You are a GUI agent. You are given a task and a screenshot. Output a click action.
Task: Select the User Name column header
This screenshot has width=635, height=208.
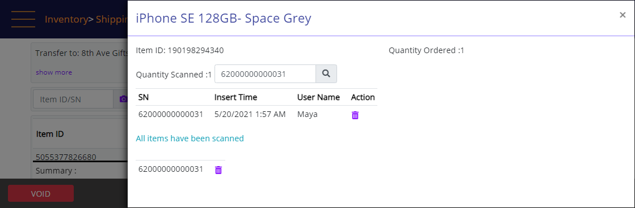[x=318, y=97]
